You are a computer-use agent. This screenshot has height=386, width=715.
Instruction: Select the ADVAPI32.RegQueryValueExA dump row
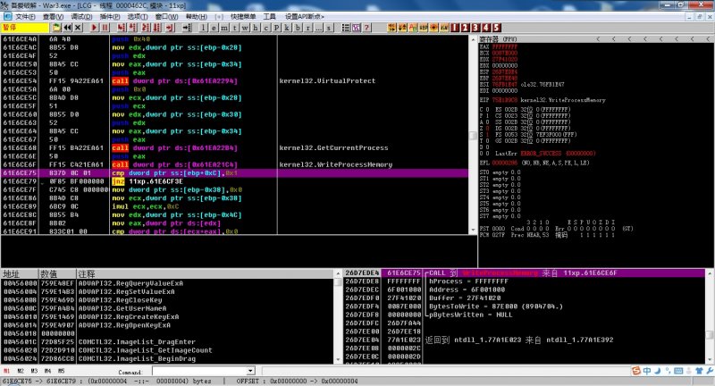click(168, 283)
